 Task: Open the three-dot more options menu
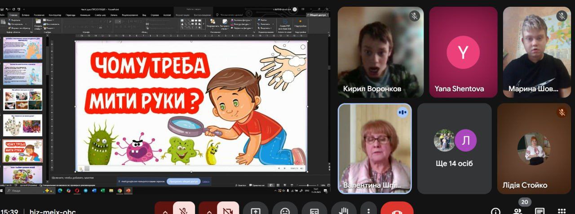368,210
